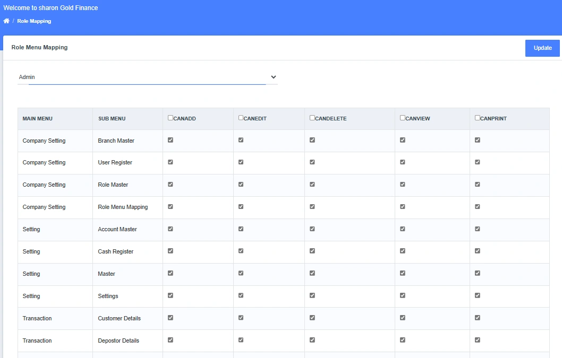
Task: Uncheck CANPRINT for Role Master
Action: [478, 185]
